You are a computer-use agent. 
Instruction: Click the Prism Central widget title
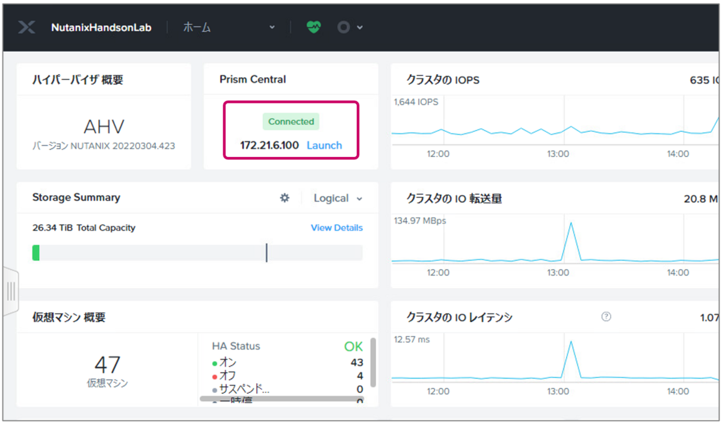(253, 79)
